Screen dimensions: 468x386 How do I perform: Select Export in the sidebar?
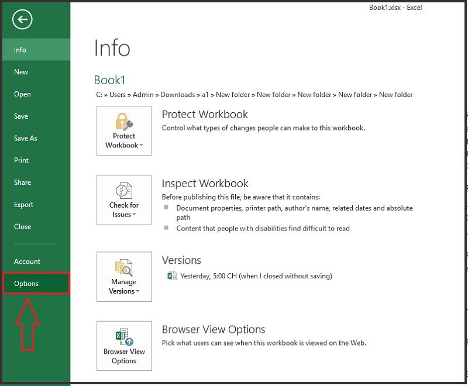pos(36,205)
